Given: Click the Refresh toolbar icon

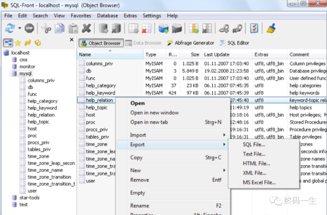Looking at the screenshot, I should [9, 28].
